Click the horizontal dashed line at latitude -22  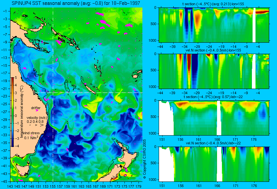(88, 93)
